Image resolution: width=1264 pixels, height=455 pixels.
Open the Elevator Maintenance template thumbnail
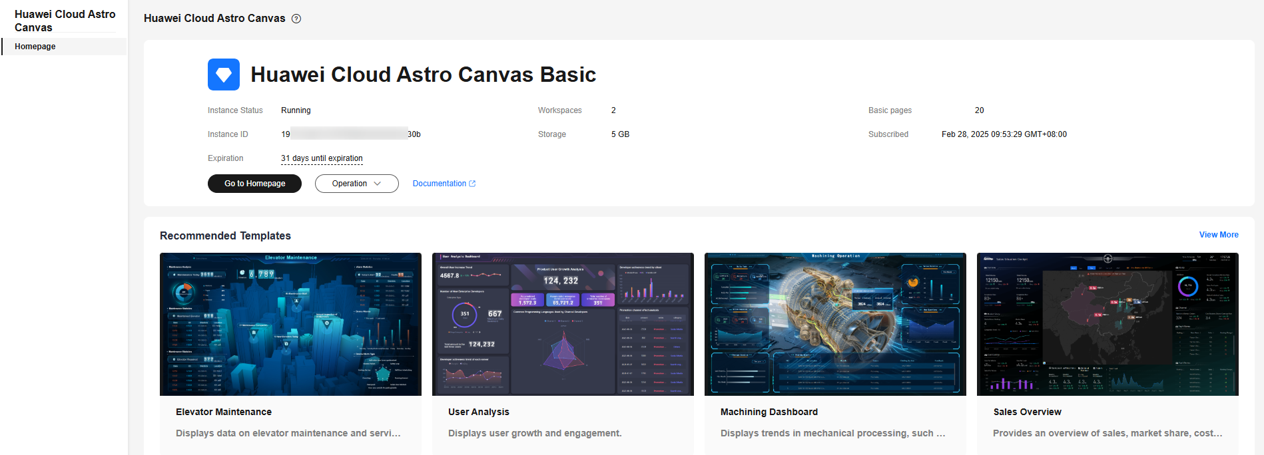point(290,324)
